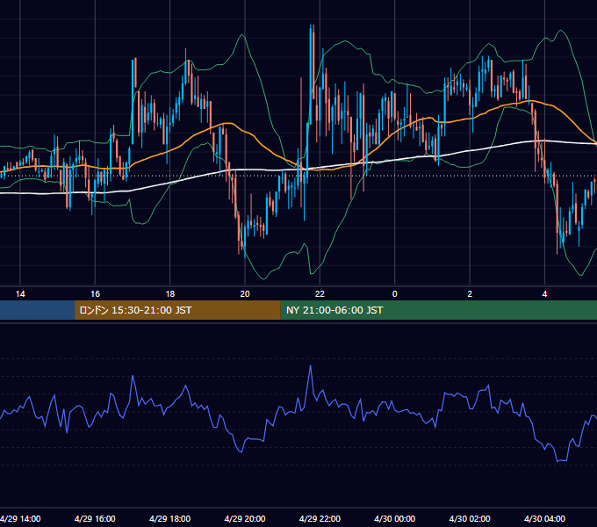Click the 22 hour label on price chart axis
Image resolution: width=597 pixels, height=527 pixels.
click(x=320, y=294)
